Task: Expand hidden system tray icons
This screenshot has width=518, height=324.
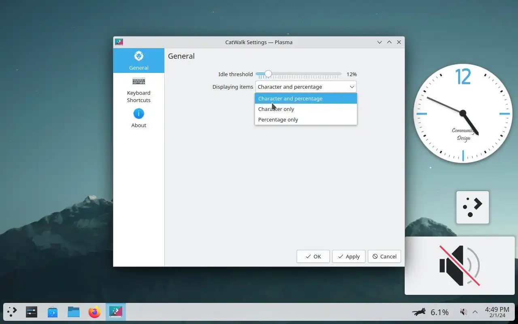Action: point(475,312)
